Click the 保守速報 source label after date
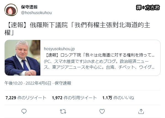165x118 pixels. pyautogui.click(x=63, y=83)
